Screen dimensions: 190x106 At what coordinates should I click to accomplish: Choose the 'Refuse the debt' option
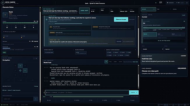(70, 33)
